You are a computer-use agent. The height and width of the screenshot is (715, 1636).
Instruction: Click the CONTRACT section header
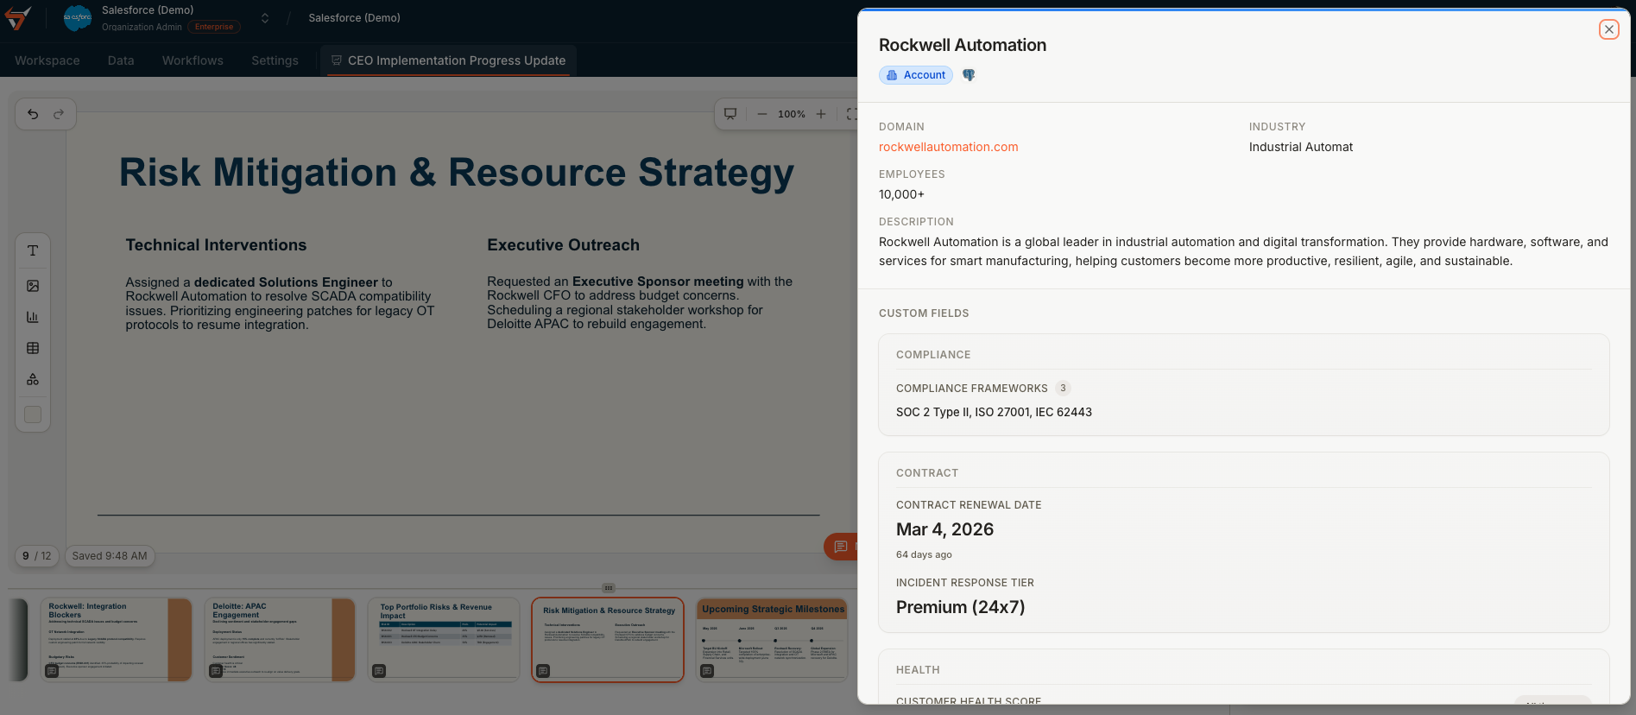(x=927, y=473)
